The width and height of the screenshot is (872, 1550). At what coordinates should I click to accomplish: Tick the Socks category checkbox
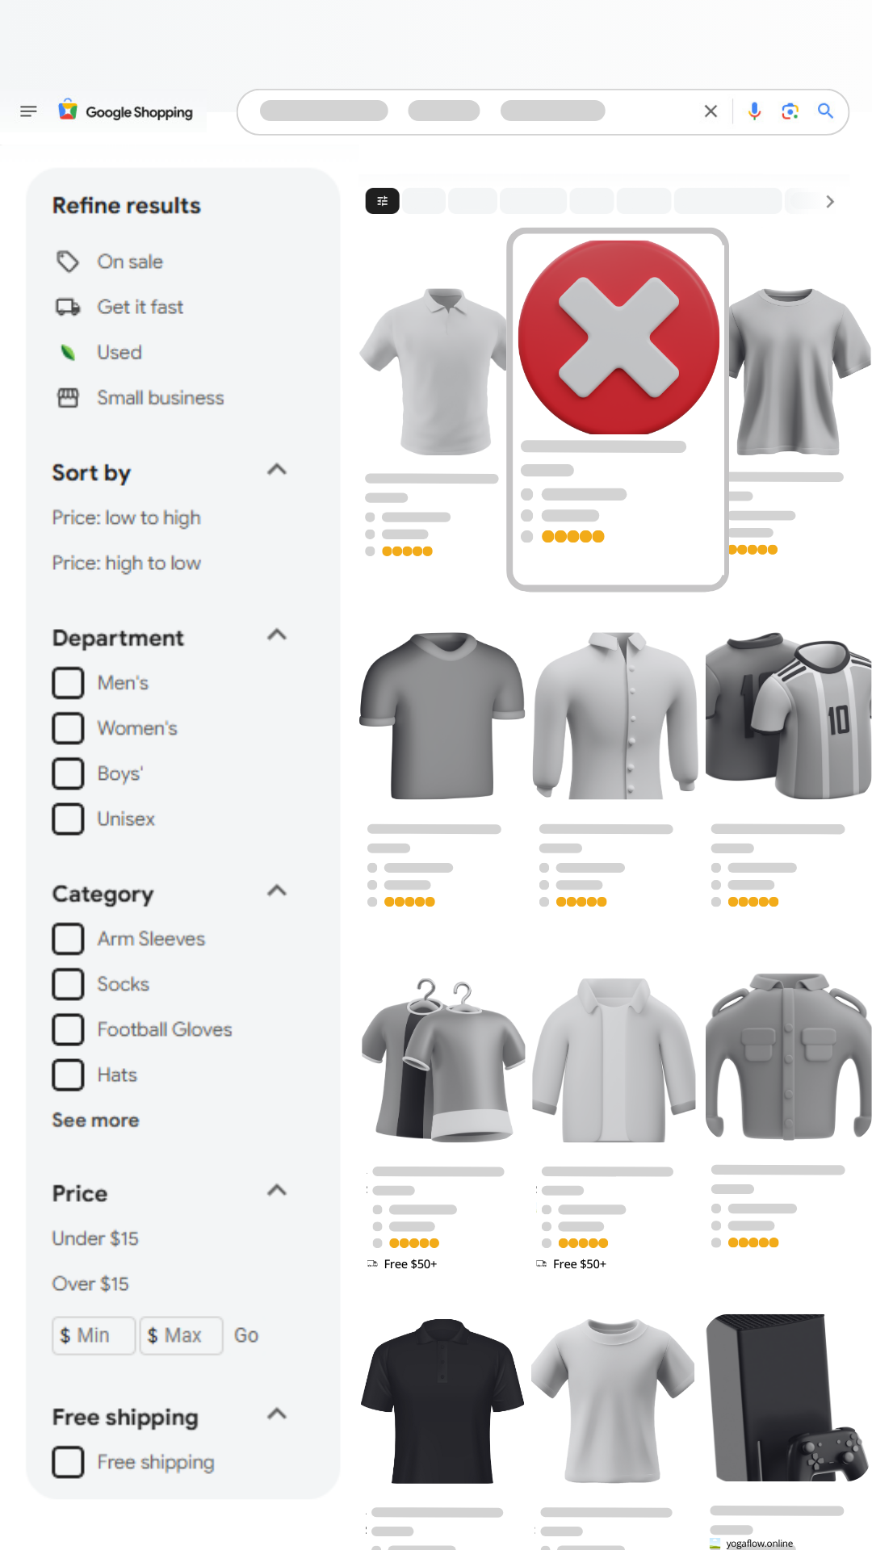point(68,984)
